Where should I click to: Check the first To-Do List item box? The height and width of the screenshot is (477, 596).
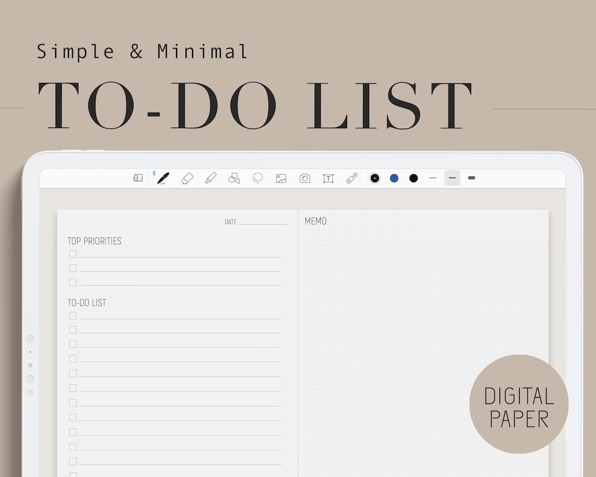[72, 315]
